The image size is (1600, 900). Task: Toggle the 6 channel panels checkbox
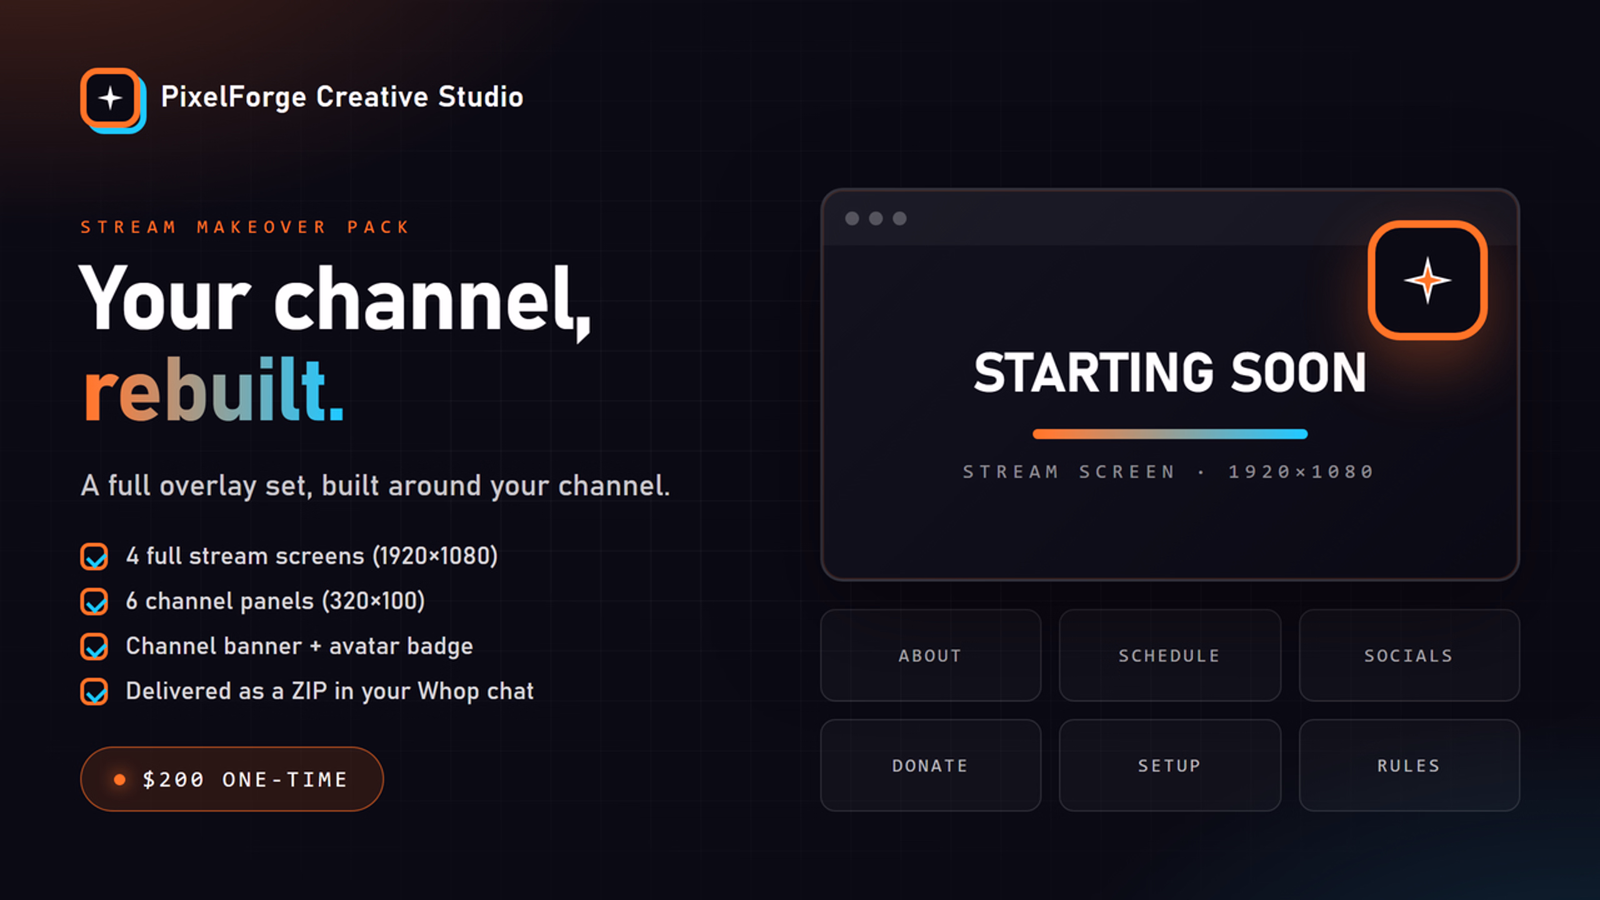coord(94,601)
